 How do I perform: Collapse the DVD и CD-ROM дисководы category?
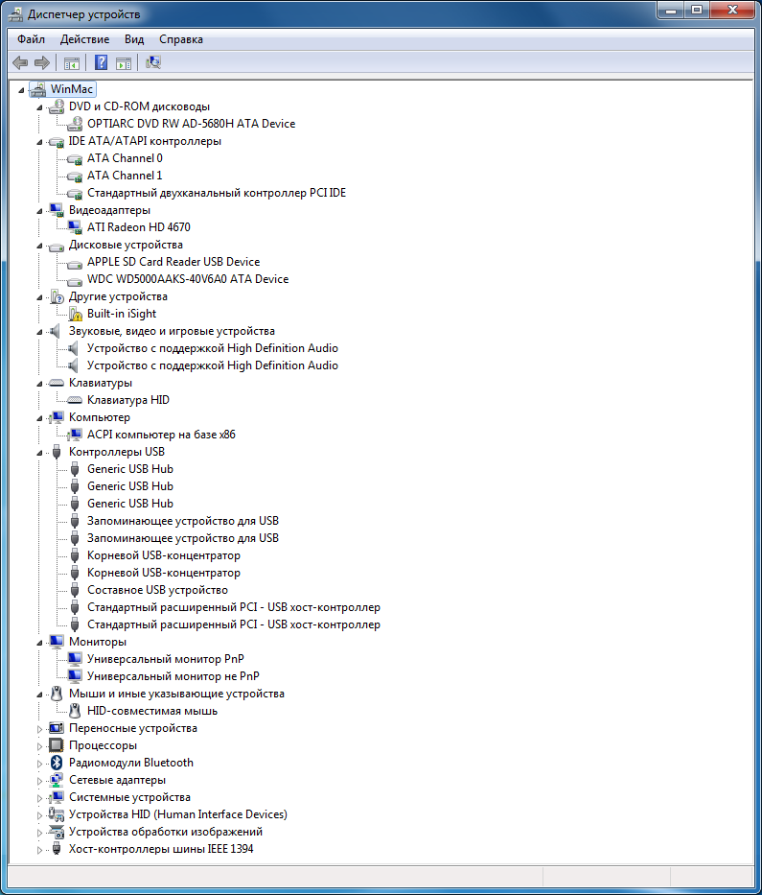tap(39, 107)
